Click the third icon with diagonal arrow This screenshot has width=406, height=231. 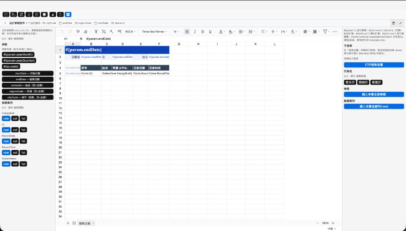click(x=21, y=15)
